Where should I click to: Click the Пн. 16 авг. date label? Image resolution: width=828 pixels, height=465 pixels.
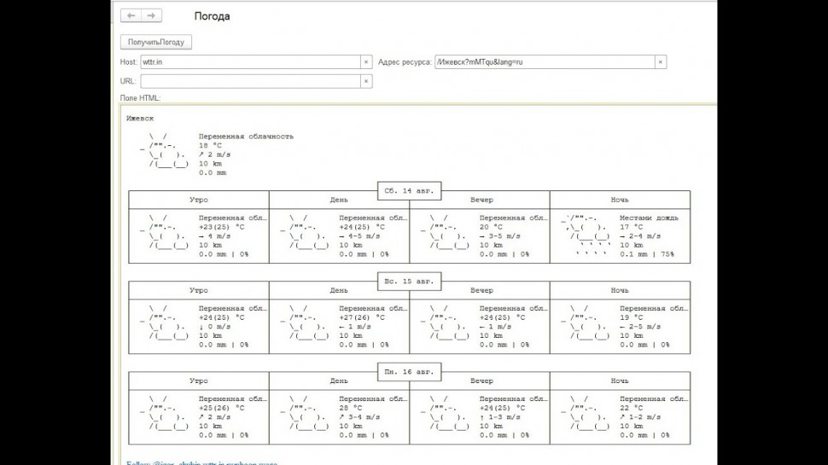click(x=410, y=372)
